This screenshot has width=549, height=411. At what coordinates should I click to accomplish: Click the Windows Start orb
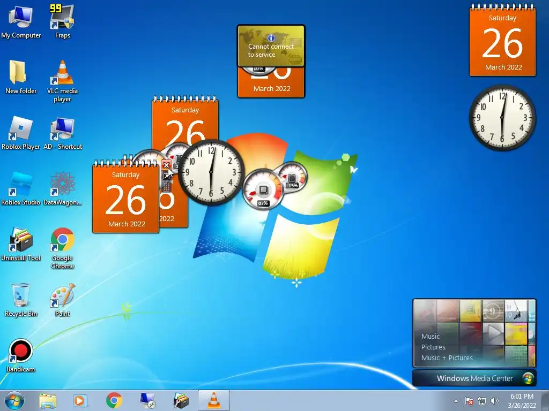click(14, 400)
